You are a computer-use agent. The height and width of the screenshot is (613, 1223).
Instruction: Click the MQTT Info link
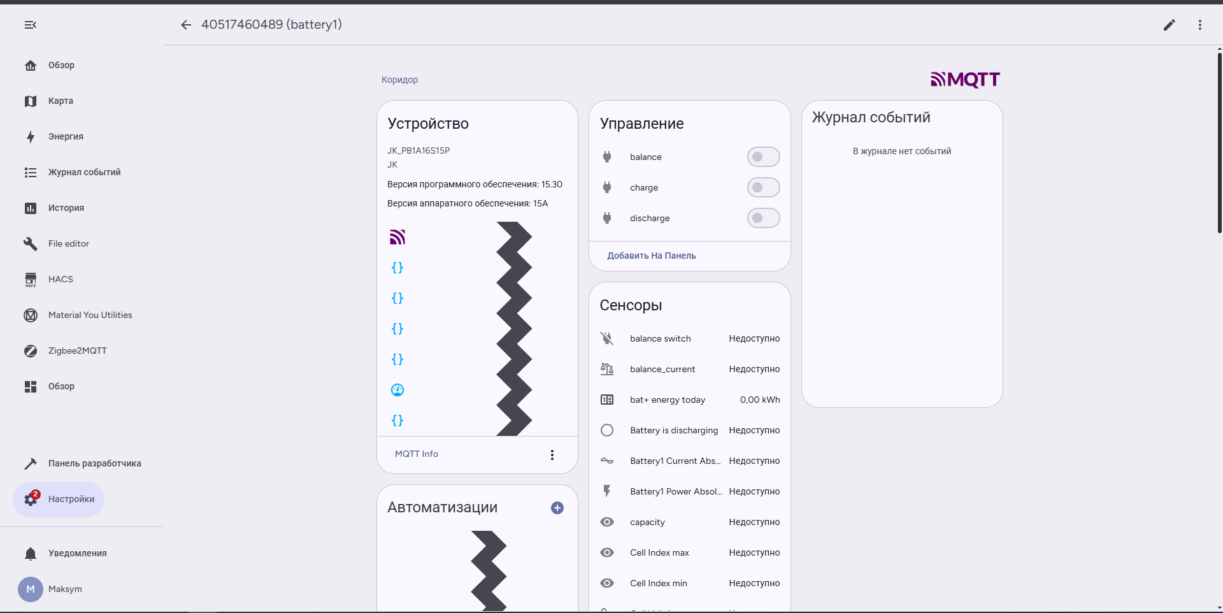417,454
